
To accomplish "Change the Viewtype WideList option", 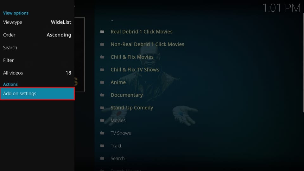I will (37, 22).
